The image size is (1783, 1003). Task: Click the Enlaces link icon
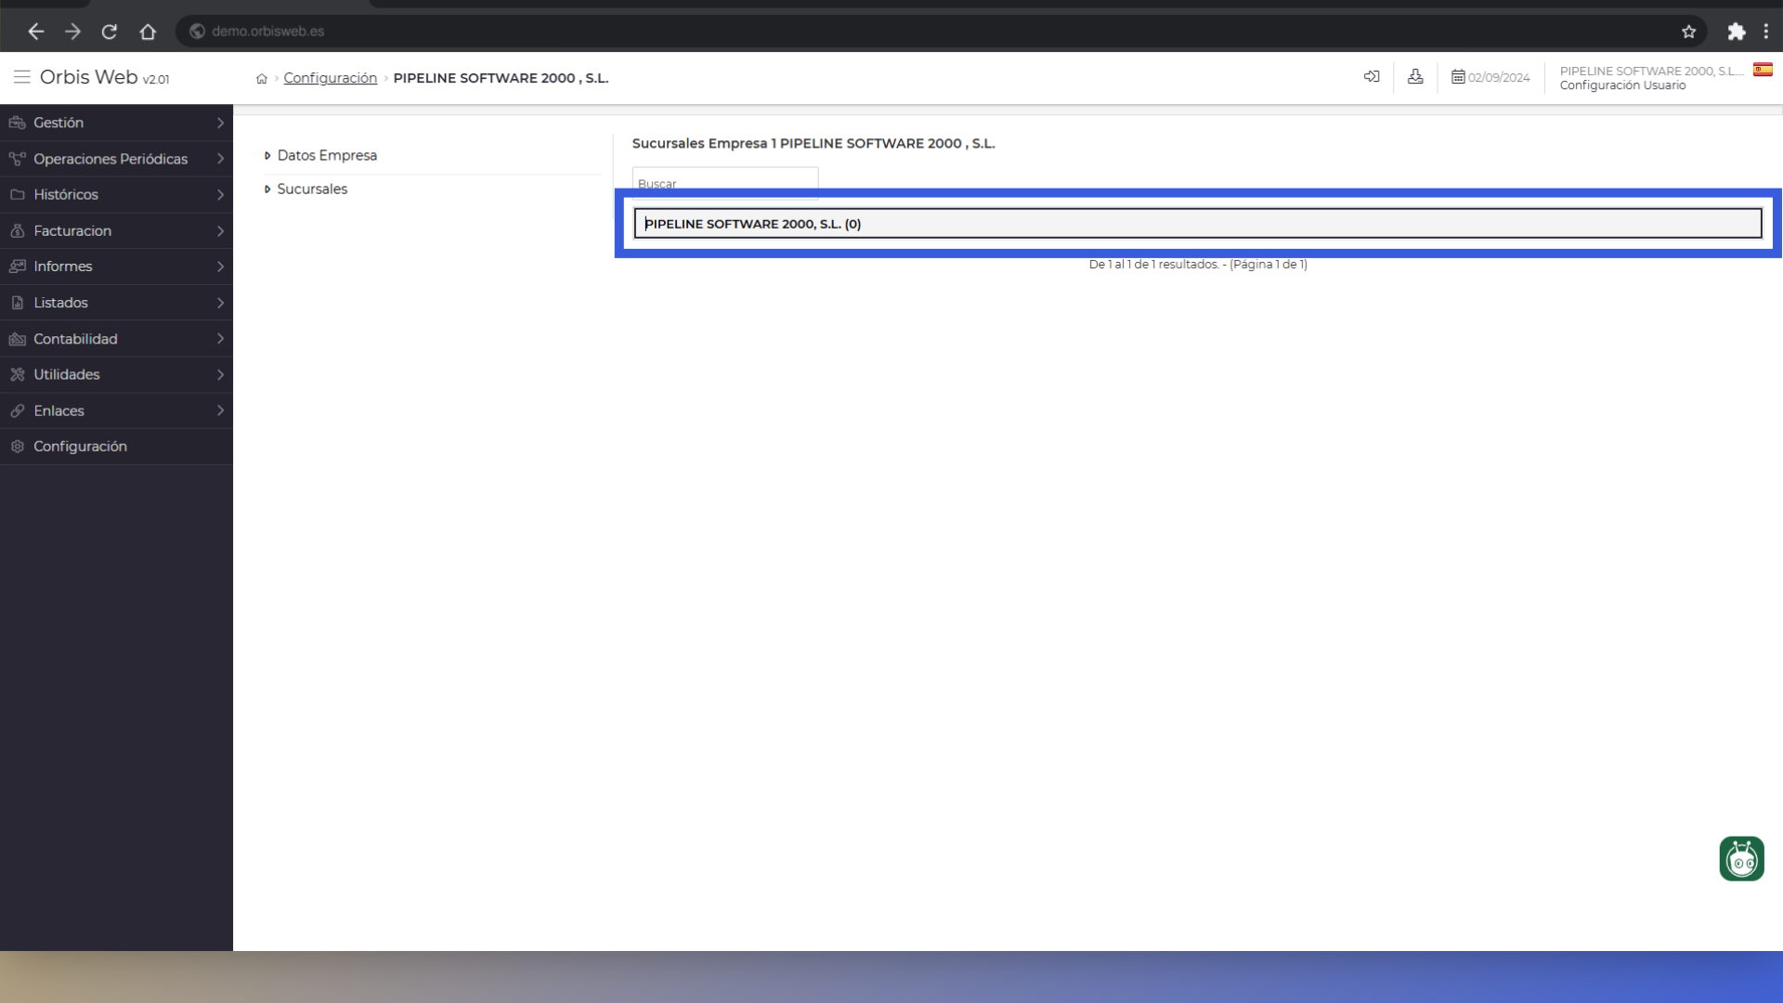click(17, 410)
